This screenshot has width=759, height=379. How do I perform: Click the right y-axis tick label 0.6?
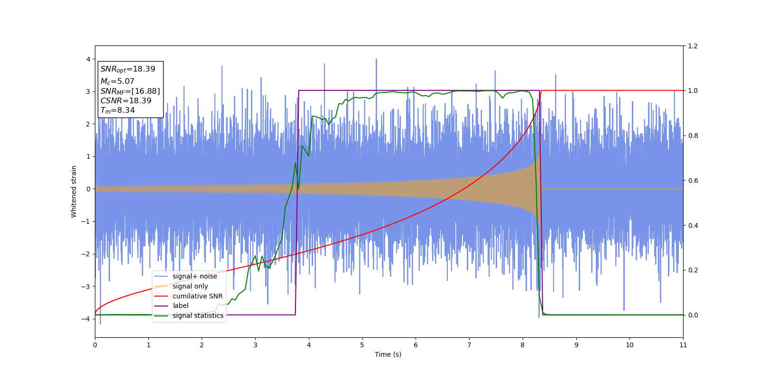[x=693, y=180]
